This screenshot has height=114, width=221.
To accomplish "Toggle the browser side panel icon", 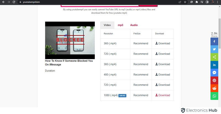I will point(207,2).
